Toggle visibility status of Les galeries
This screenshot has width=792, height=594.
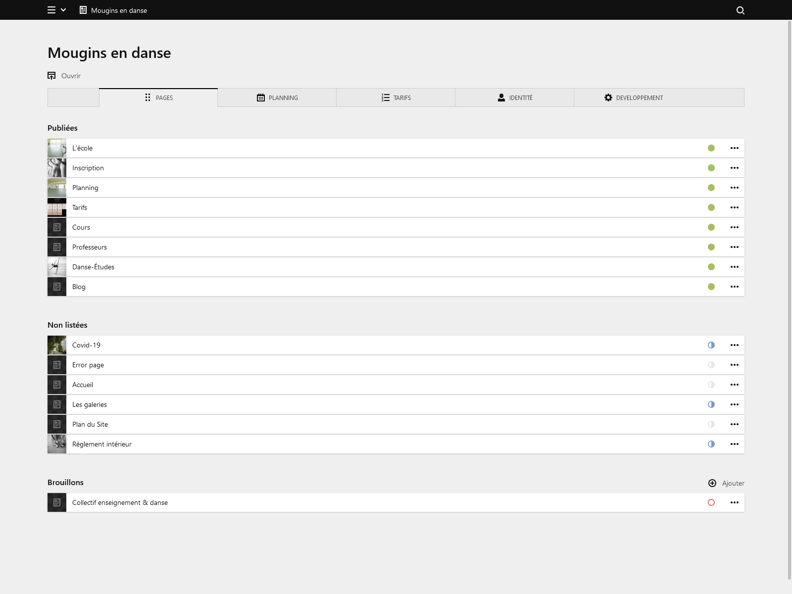click(711, 404)
